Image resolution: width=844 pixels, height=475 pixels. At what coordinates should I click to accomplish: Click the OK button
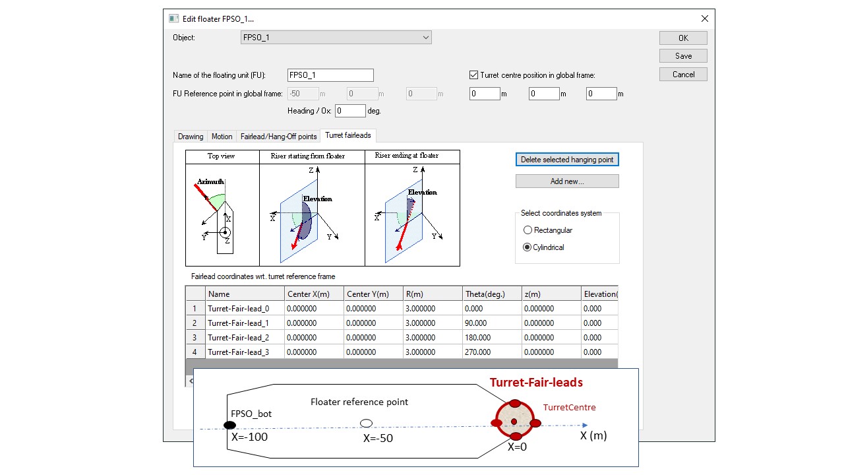(683, 38)
